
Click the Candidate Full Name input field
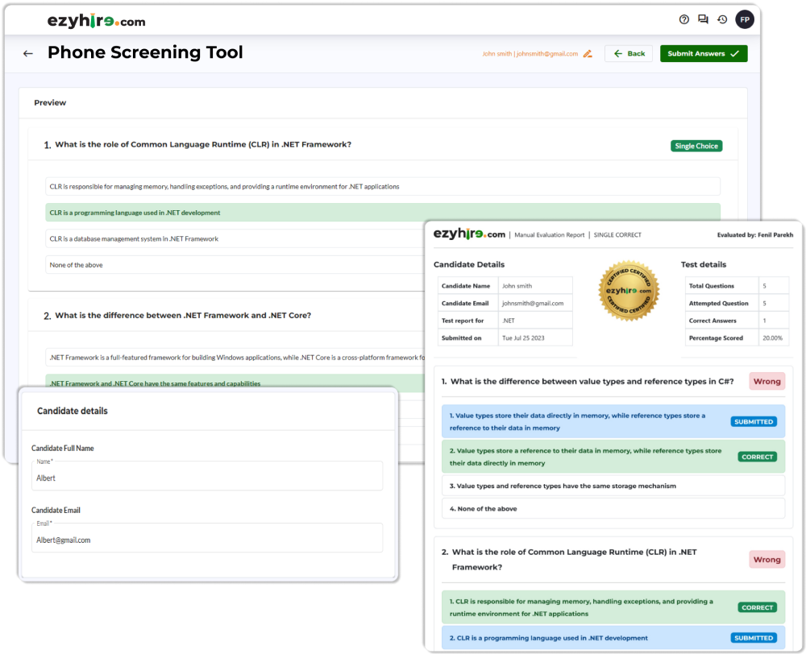coord(207,476)
